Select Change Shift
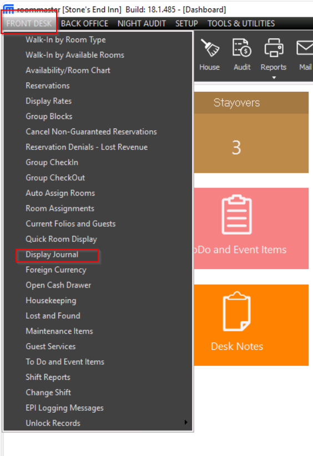The image size is (313, 456). tap(48, 393)
